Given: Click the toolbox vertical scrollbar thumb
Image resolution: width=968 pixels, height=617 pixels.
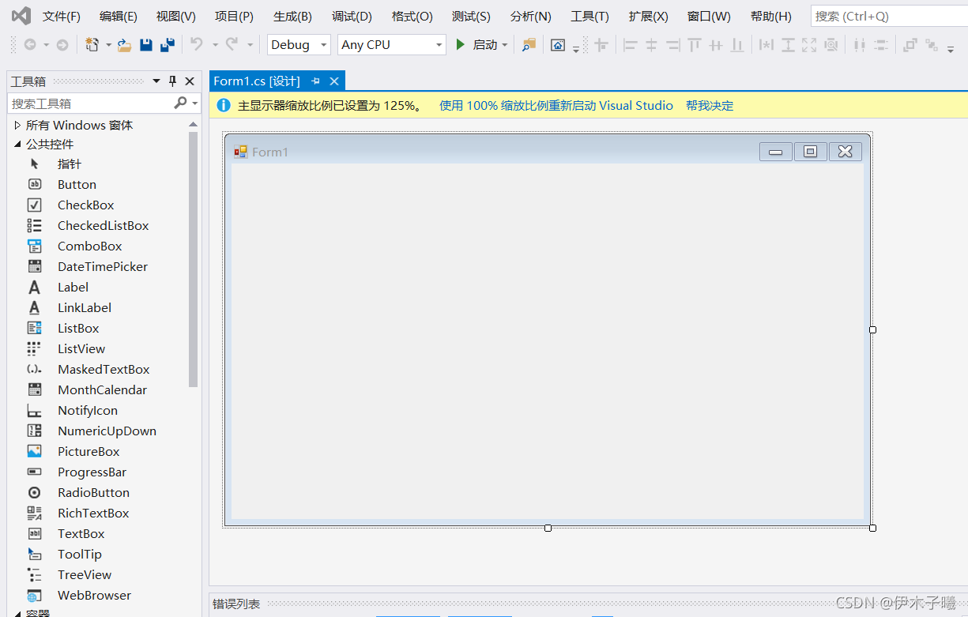Looking at the screenshot, I should point(193,260).
